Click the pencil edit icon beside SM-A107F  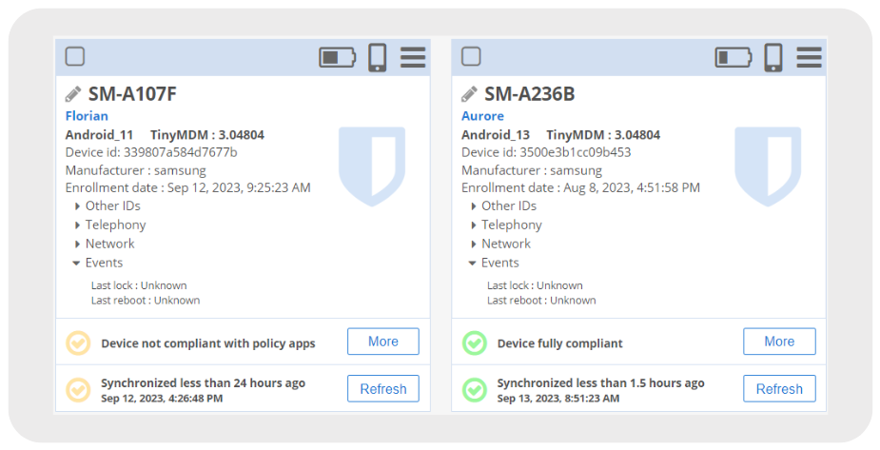(x=73, y=94)
